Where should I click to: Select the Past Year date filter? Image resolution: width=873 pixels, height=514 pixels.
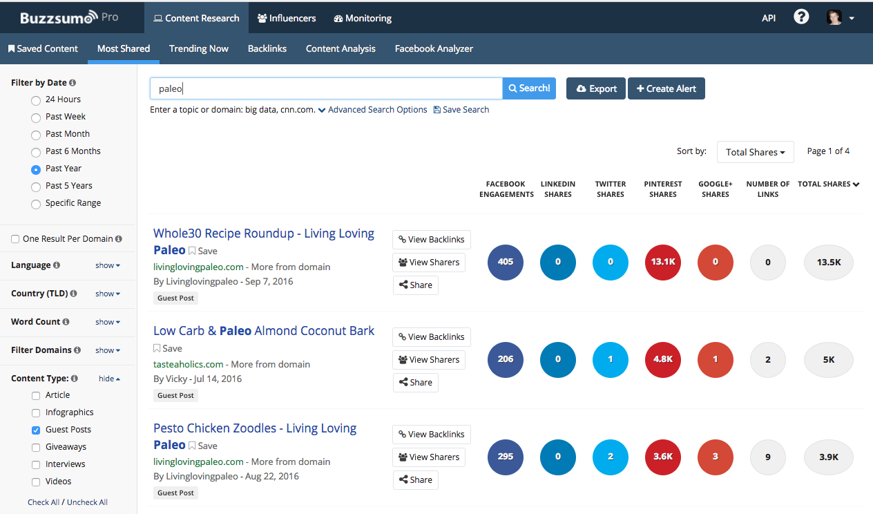(x=36, y=169)
